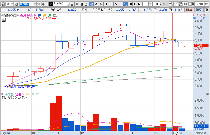The image size is (210, 135).
Task: Select 틱 tick chart period
Action: pyautogui.click(x=101, y=4)
